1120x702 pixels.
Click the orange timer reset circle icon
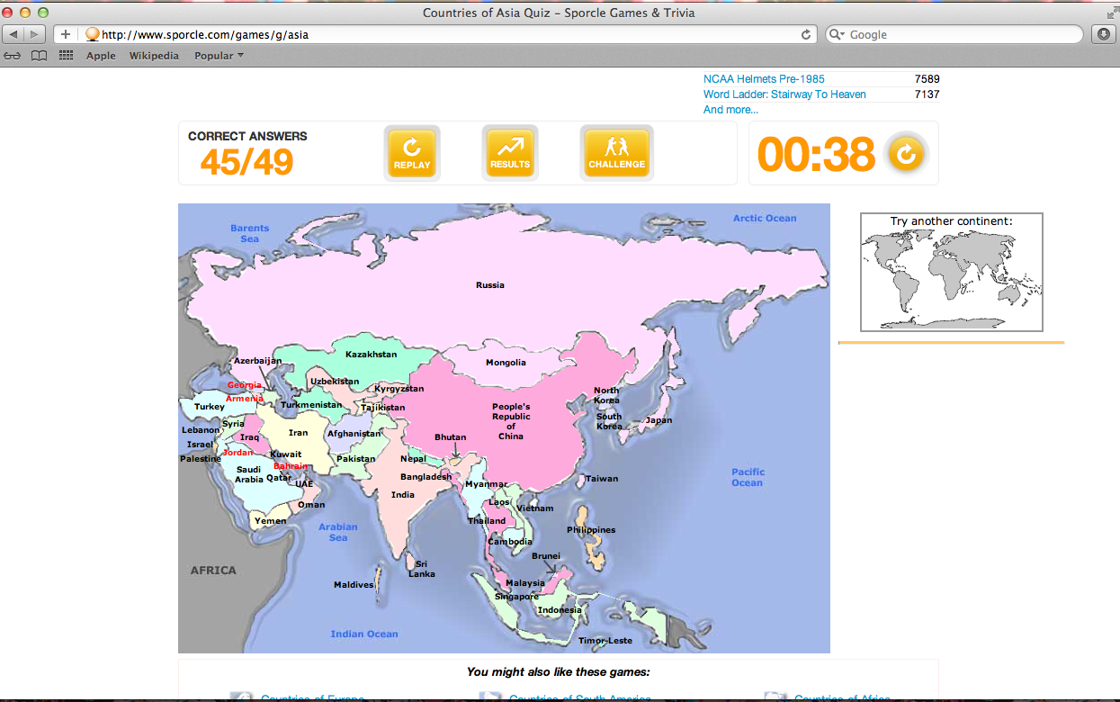click(x=906, y=153)
